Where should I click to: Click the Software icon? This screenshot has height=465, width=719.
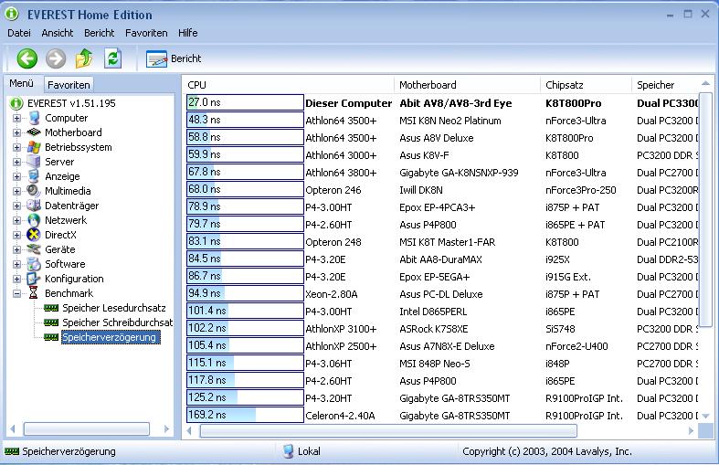(34, 264)
